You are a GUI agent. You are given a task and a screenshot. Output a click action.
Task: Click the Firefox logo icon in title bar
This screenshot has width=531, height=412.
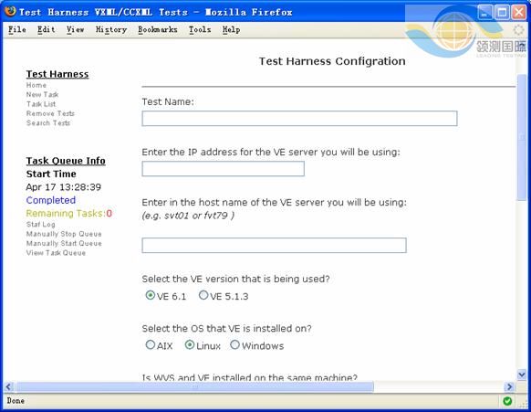point(10,11)
